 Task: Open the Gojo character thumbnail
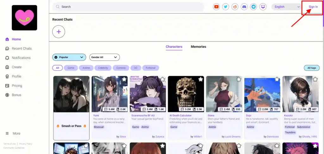point(262,94)
